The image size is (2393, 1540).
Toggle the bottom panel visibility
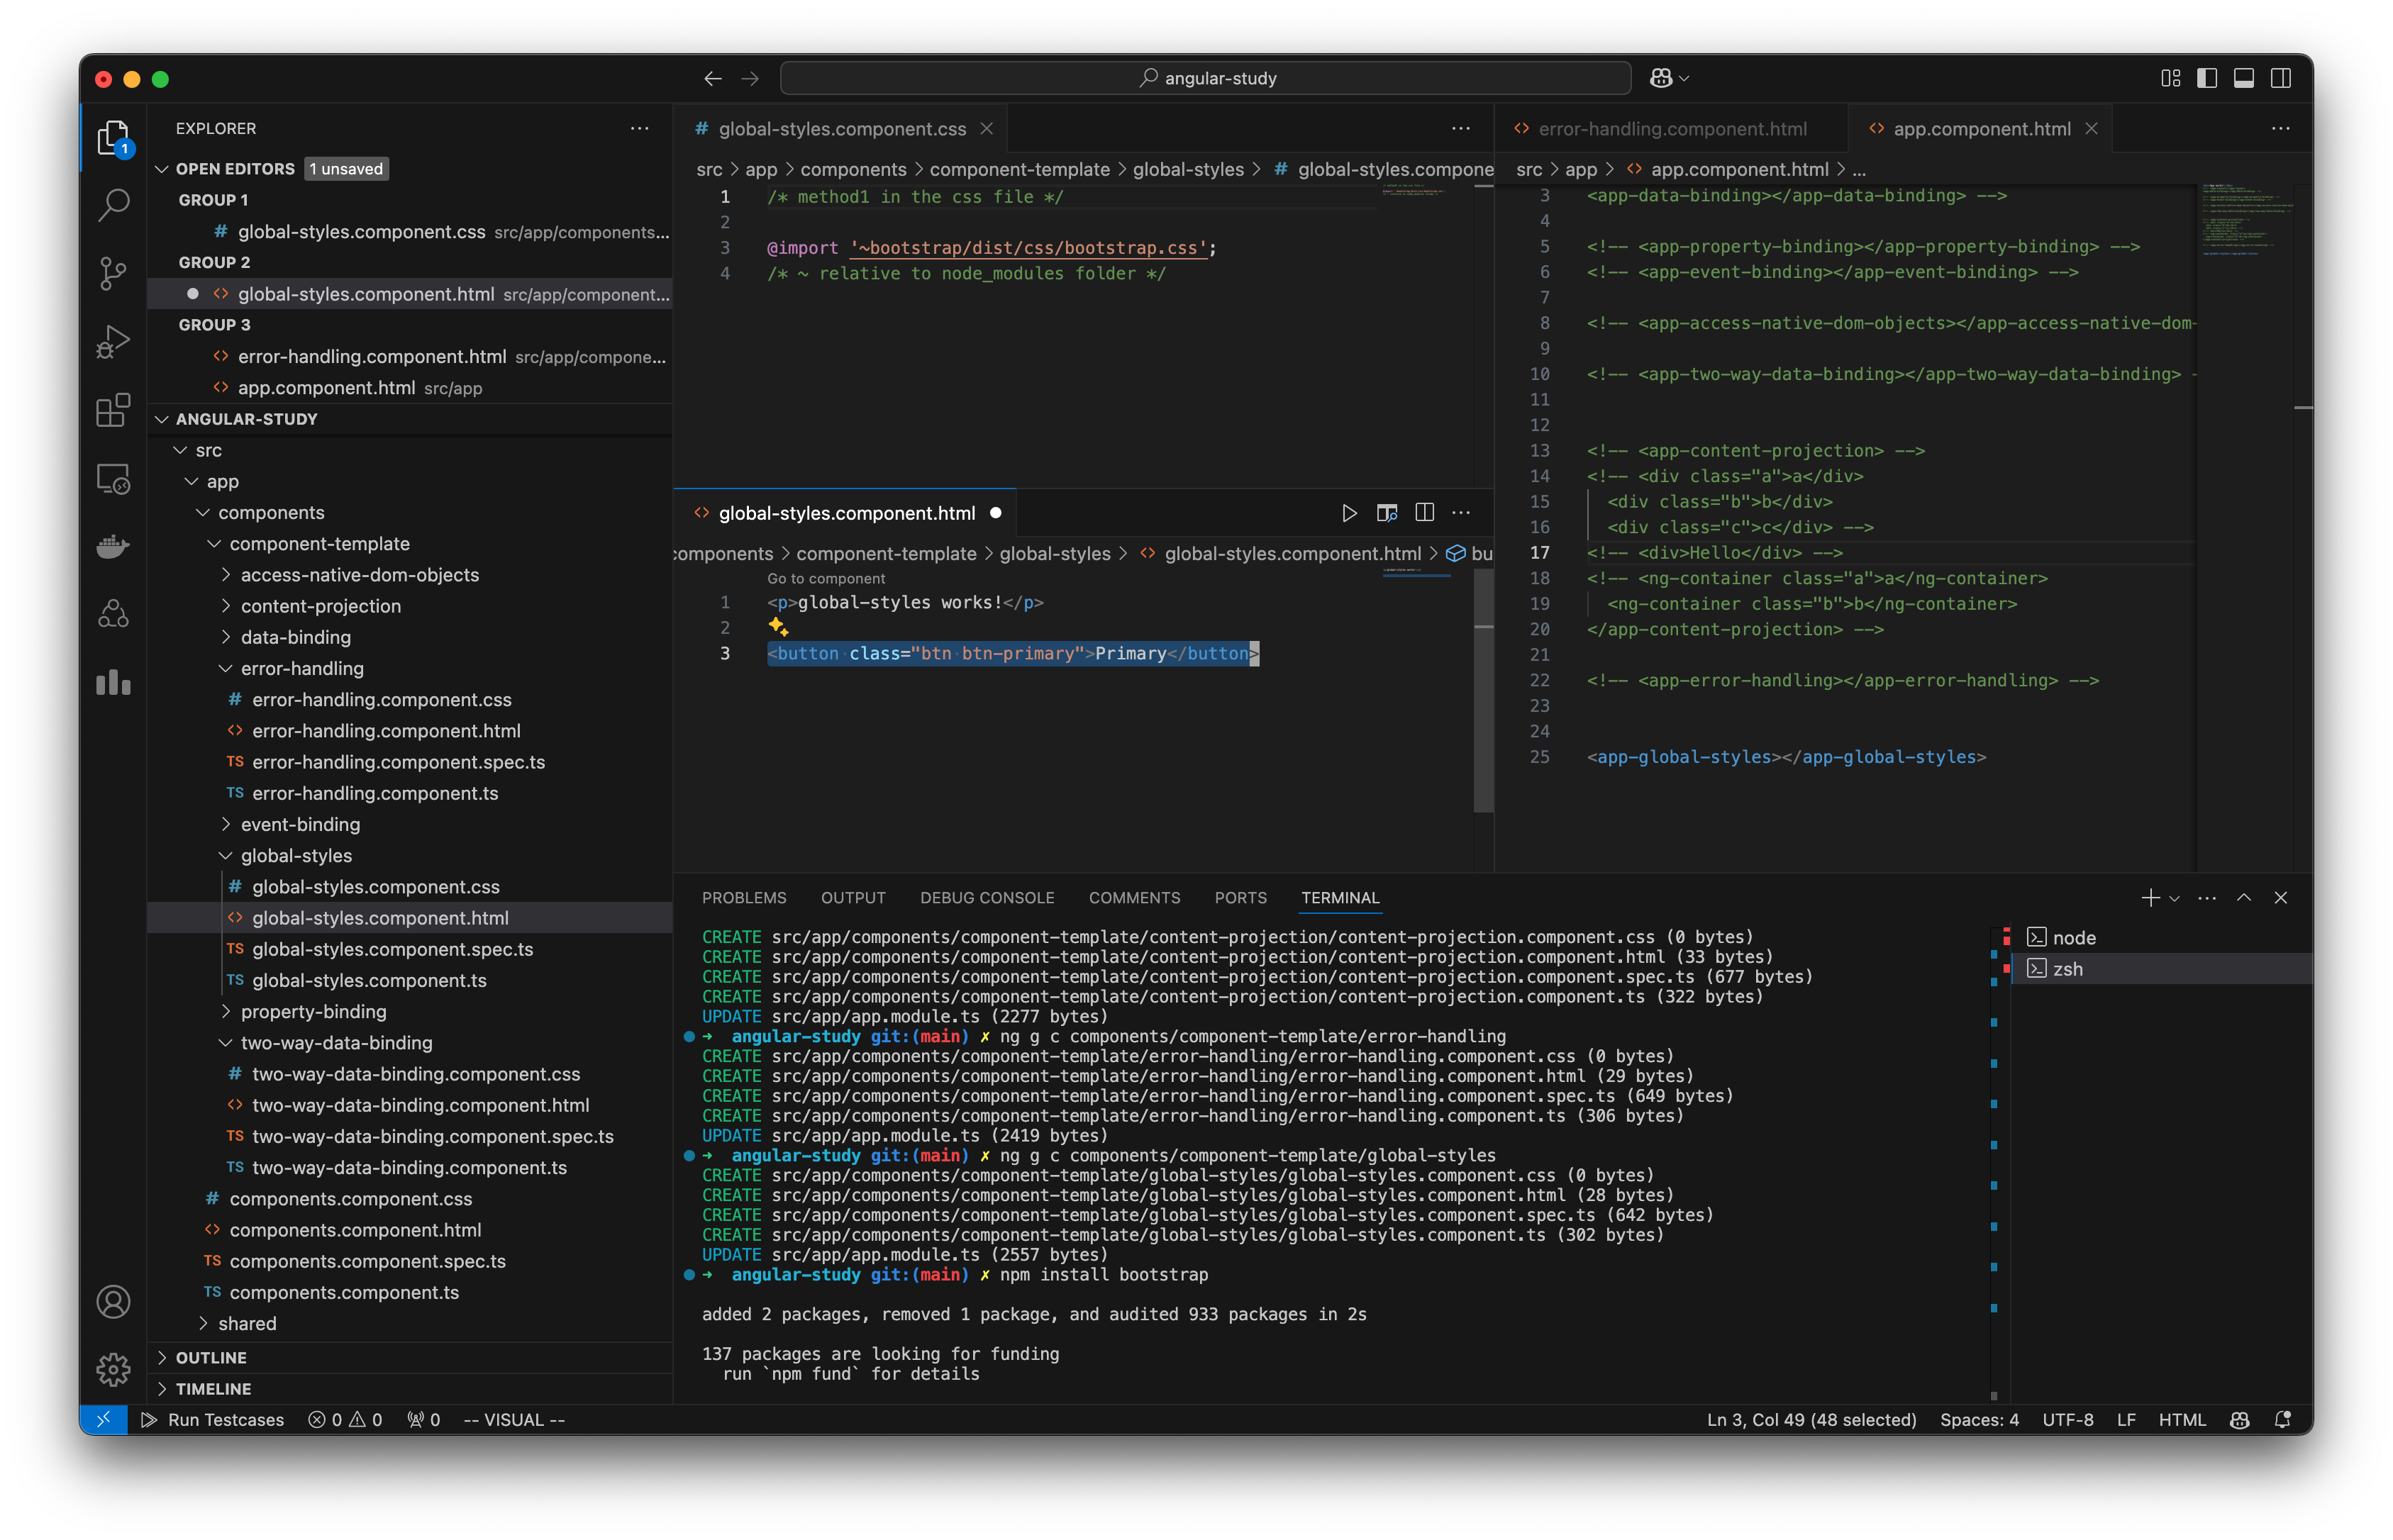pyautogui.click(x=2243, y=78)
